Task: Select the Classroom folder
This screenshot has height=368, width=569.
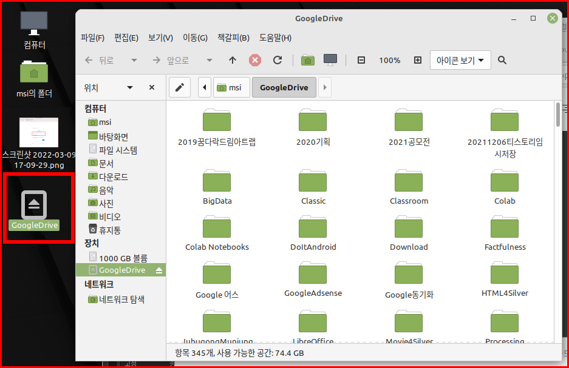Action: click(x=409, y=187)
